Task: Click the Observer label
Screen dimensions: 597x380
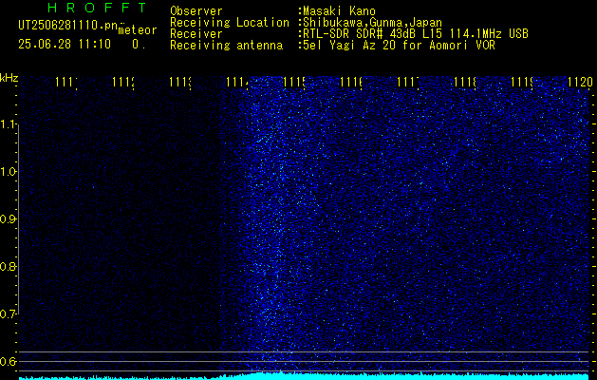Action: [x=196, y=11]
